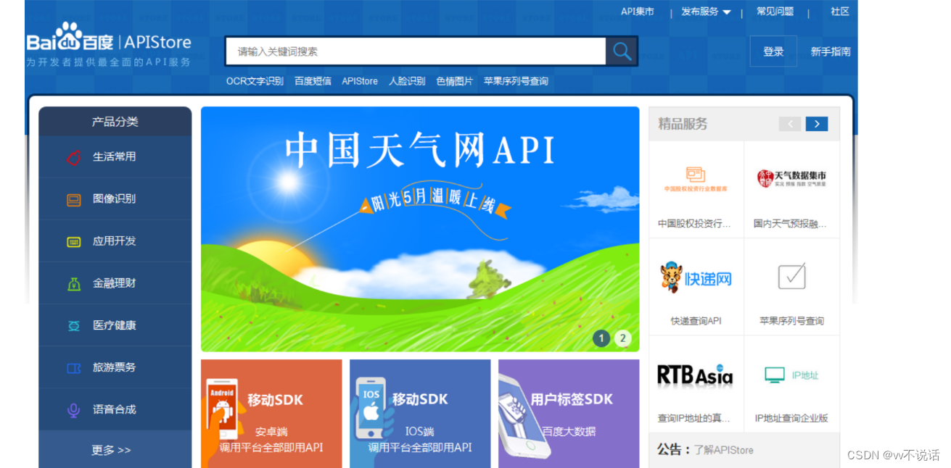Click the 了解APIStore announcement link

coord(725,450)
